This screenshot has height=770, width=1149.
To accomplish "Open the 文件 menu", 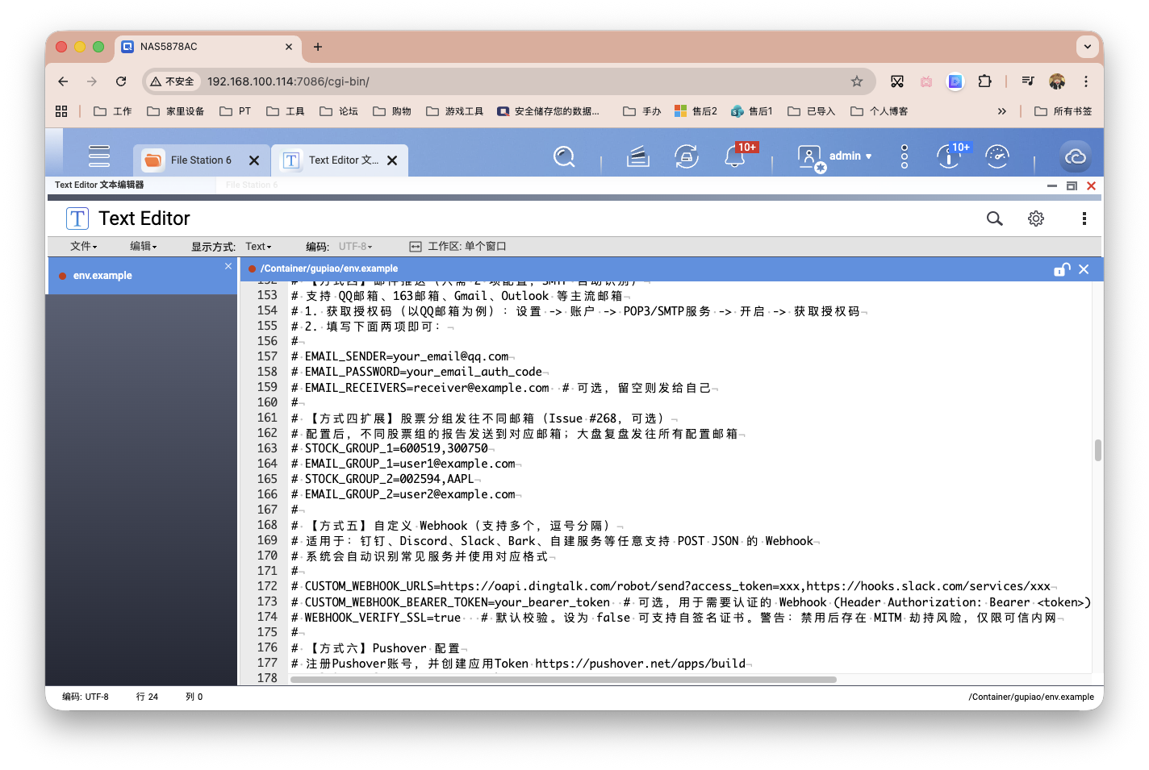I will coord(83,246).
